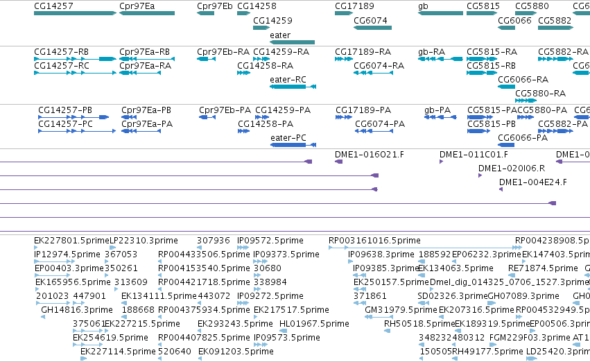Click transcript gb-RA
The height and width of the screenshot is (362, 590).
440,59
